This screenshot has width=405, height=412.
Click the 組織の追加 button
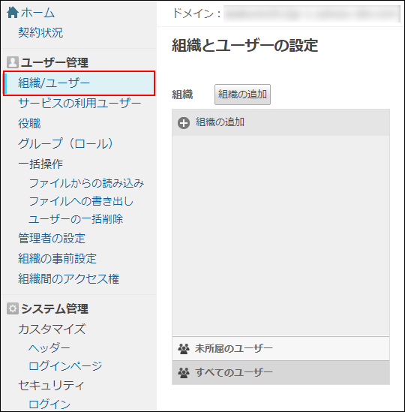pyautogui.click(x=242, y=95)
